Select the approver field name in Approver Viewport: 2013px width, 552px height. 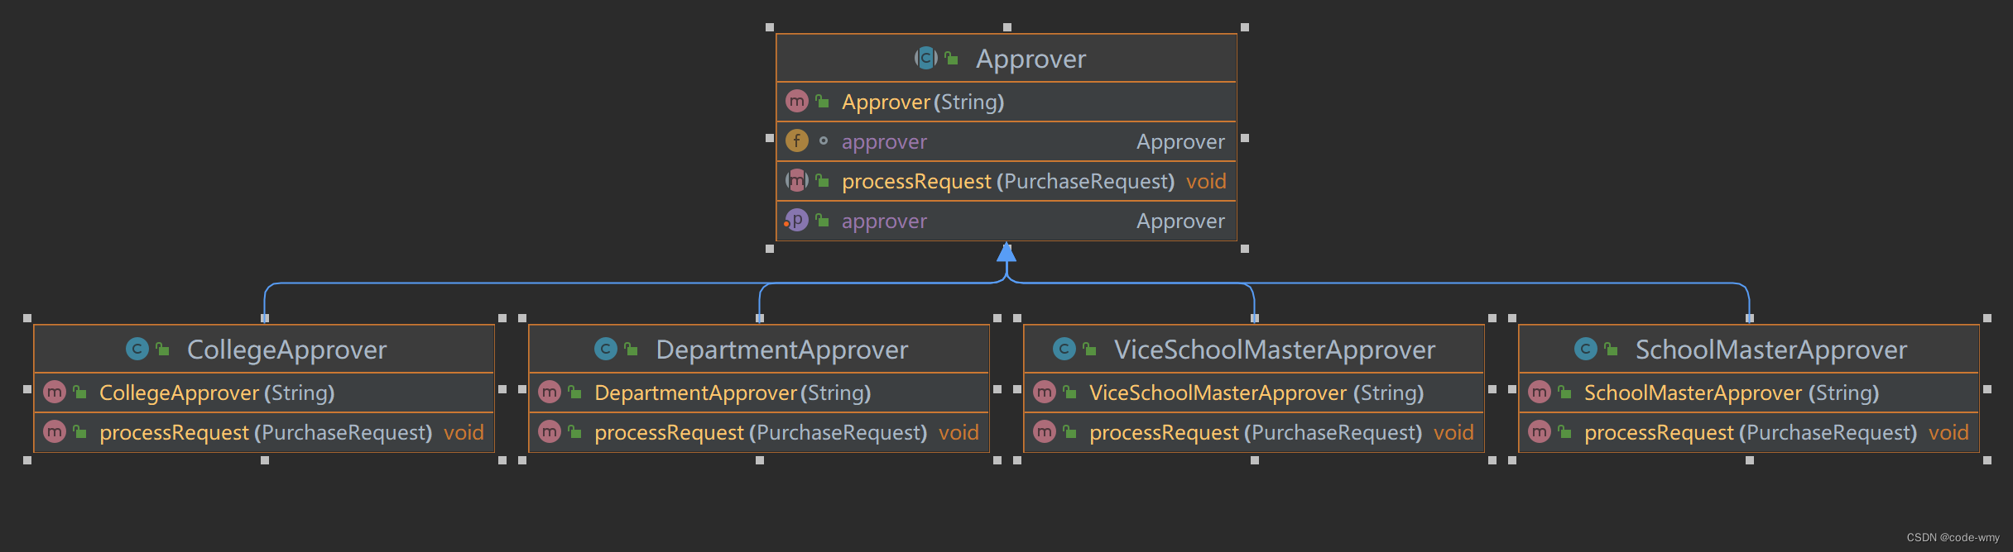coord(884,142)
